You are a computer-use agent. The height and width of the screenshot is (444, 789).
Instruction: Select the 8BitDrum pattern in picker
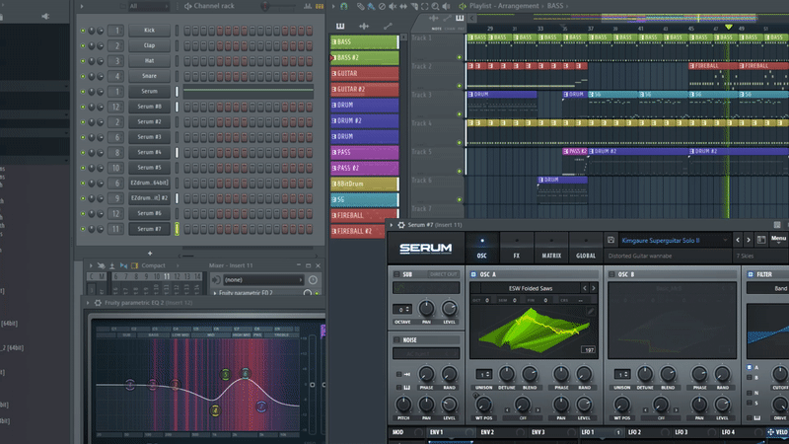(x=364, y=184)
